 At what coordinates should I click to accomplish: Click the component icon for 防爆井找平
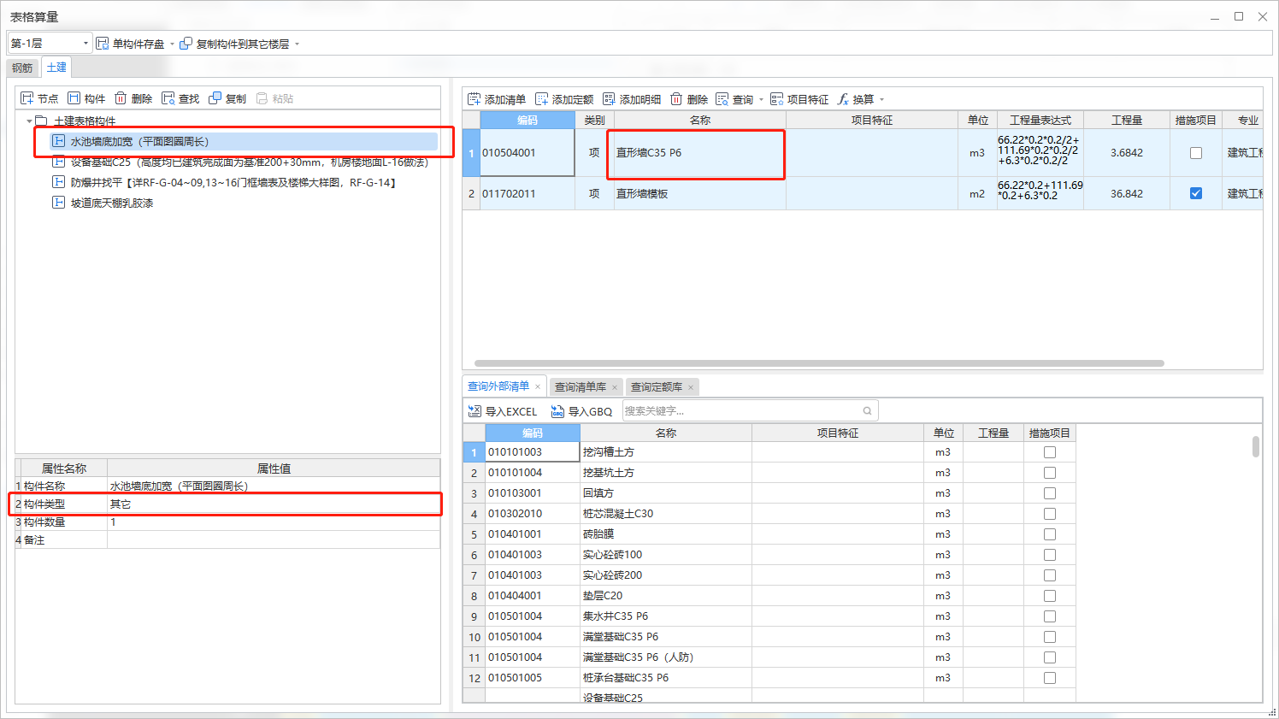pos(59,182)
